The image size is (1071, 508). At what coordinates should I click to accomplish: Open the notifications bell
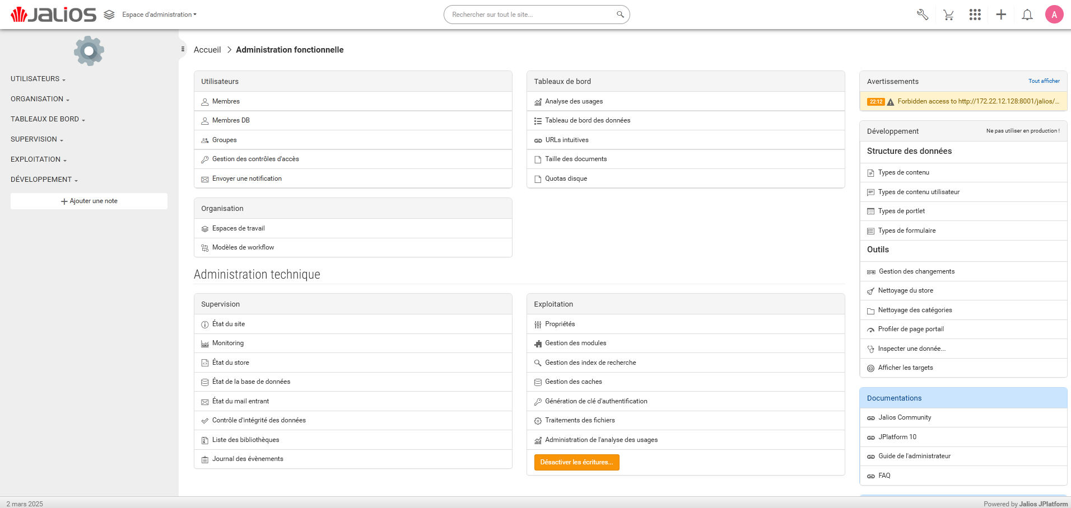click(1027, 15)
